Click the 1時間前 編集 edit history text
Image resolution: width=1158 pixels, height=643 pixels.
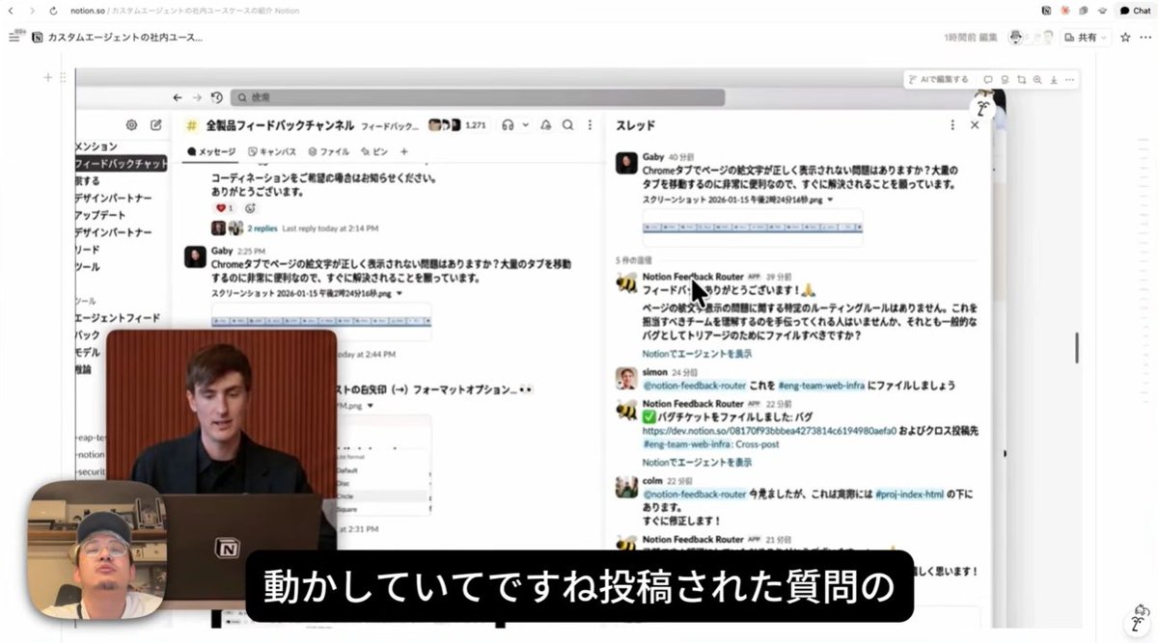pyautogui.click(x=971, y=38)
